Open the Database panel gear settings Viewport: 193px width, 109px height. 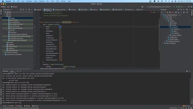point(187,10)
